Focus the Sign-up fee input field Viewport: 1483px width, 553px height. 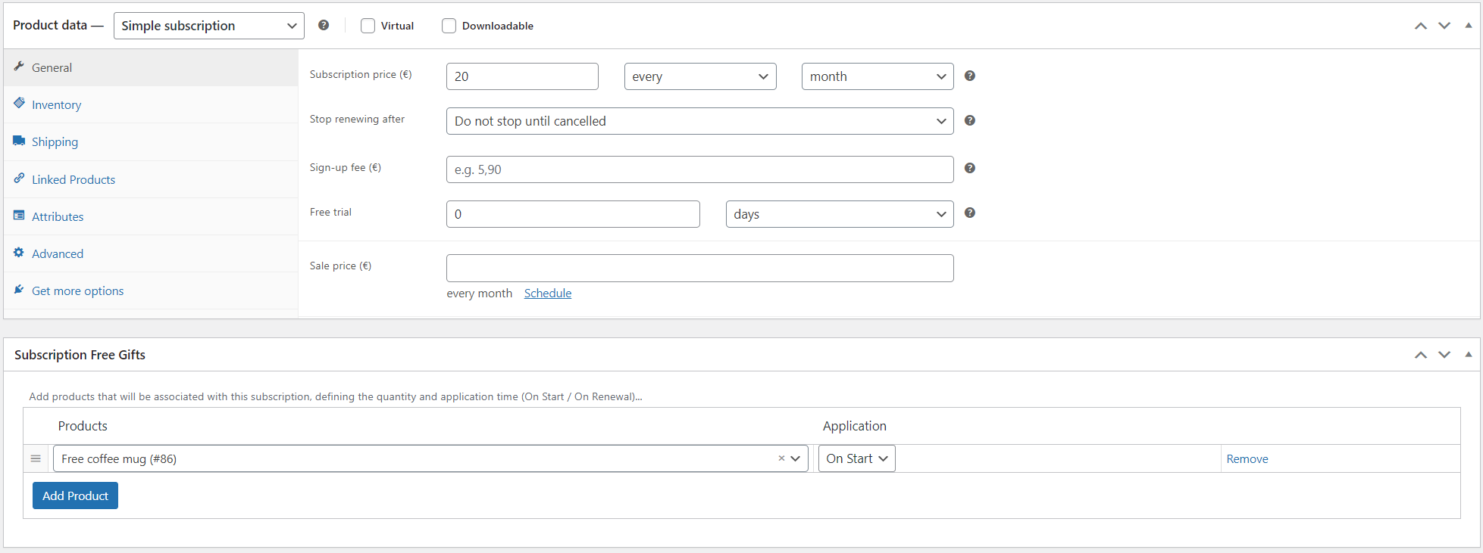pyautogui.click(x=699, y=169)
